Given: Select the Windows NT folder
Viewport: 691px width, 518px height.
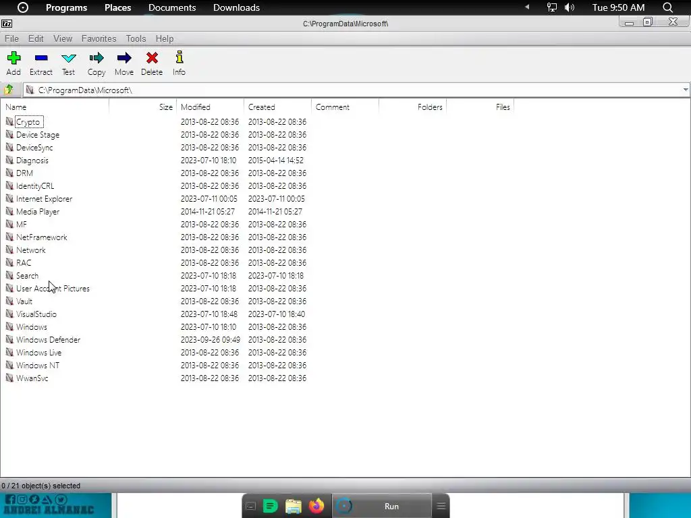Looking at the screenshot, I should (x=38, y=365).
